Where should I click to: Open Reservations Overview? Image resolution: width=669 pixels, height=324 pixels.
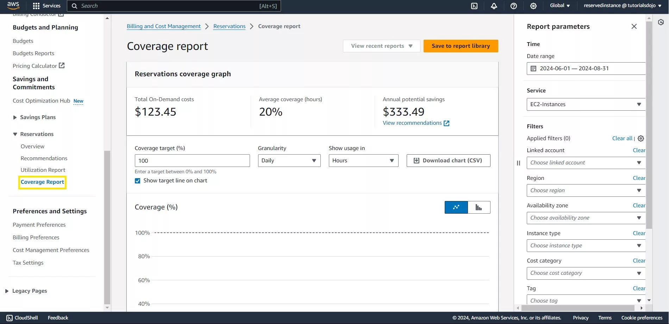[32, 147]
